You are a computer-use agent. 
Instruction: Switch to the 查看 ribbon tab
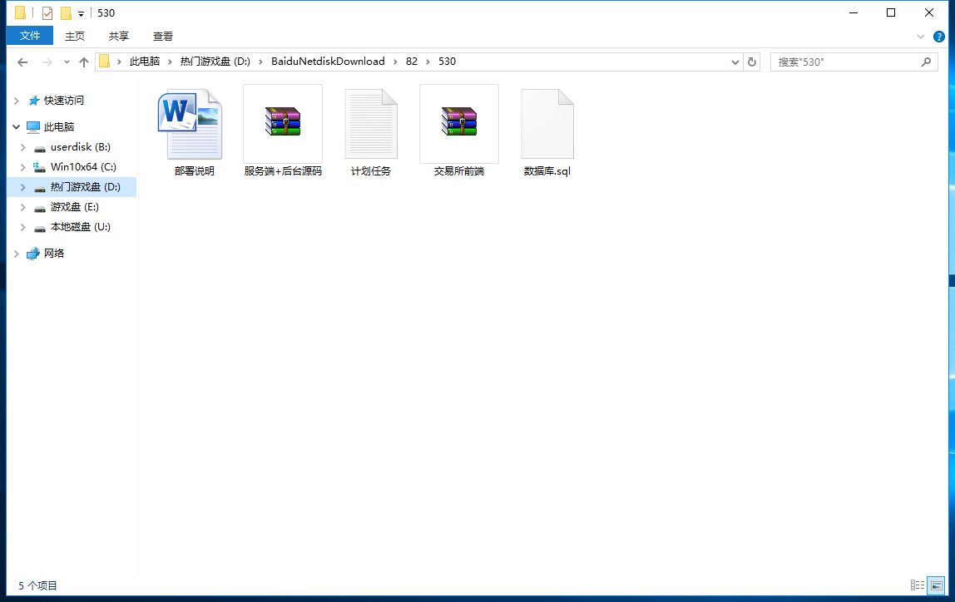click(x=163, y=36)
